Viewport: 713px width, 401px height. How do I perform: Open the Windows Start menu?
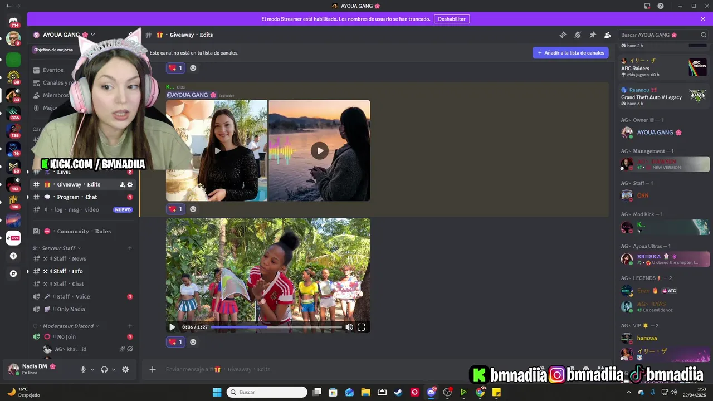(217, 392)
